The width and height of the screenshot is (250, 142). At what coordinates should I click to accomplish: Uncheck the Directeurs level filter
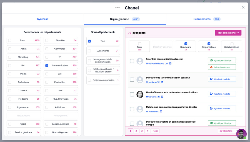[186, 44]
